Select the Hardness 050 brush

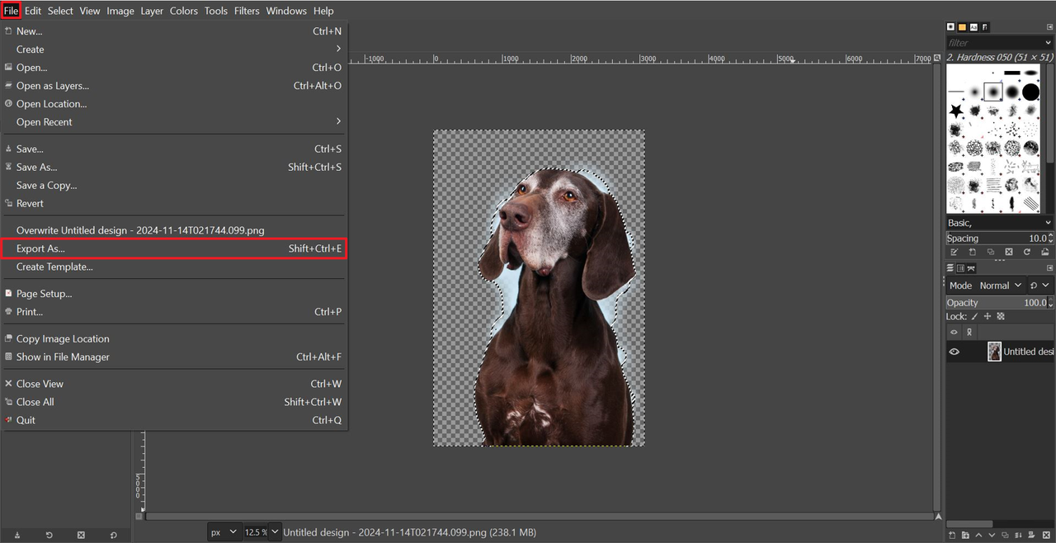click(993, 91)
